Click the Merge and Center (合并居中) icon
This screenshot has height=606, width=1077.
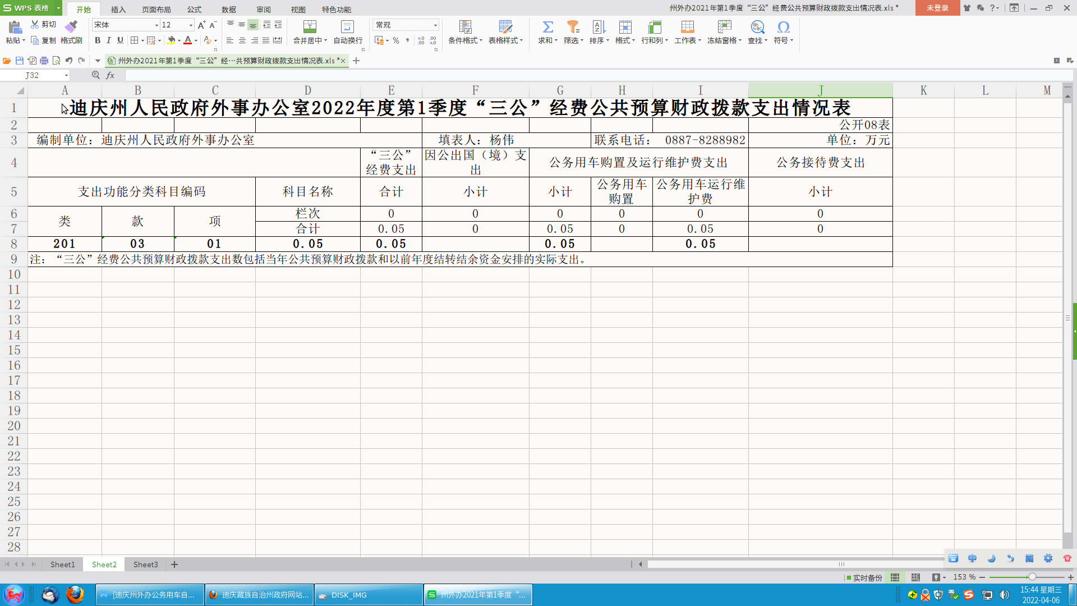(x=310, y=27)
